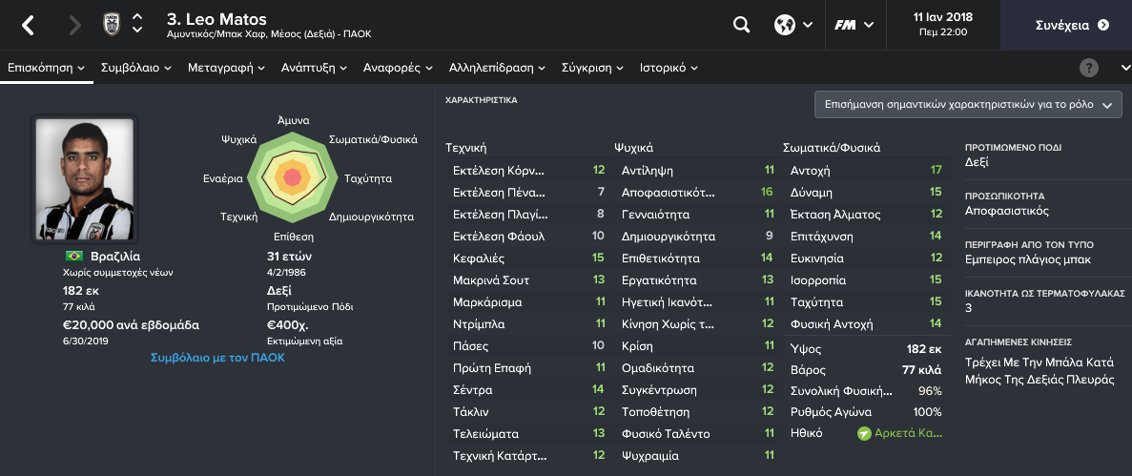1132x476 pixels.
Task: Open the FM logo menu
Action: click(854, 25)
